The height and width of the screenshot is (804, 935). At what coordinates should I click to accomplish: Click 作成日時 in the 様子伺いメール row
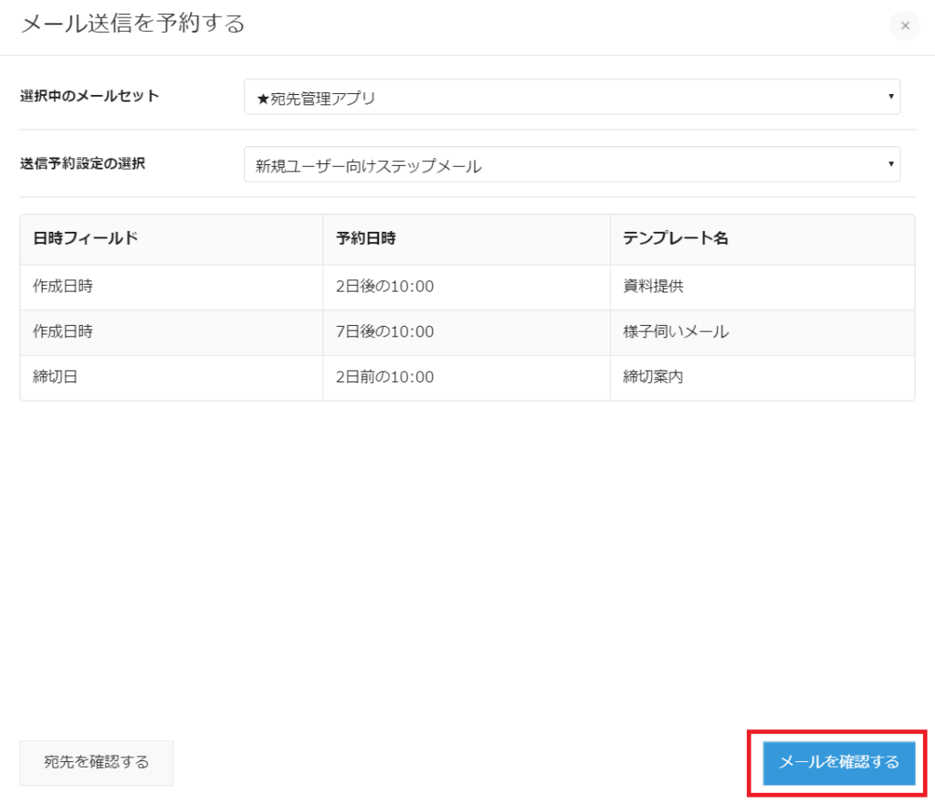pyautogui.click(x=62, y=332)
